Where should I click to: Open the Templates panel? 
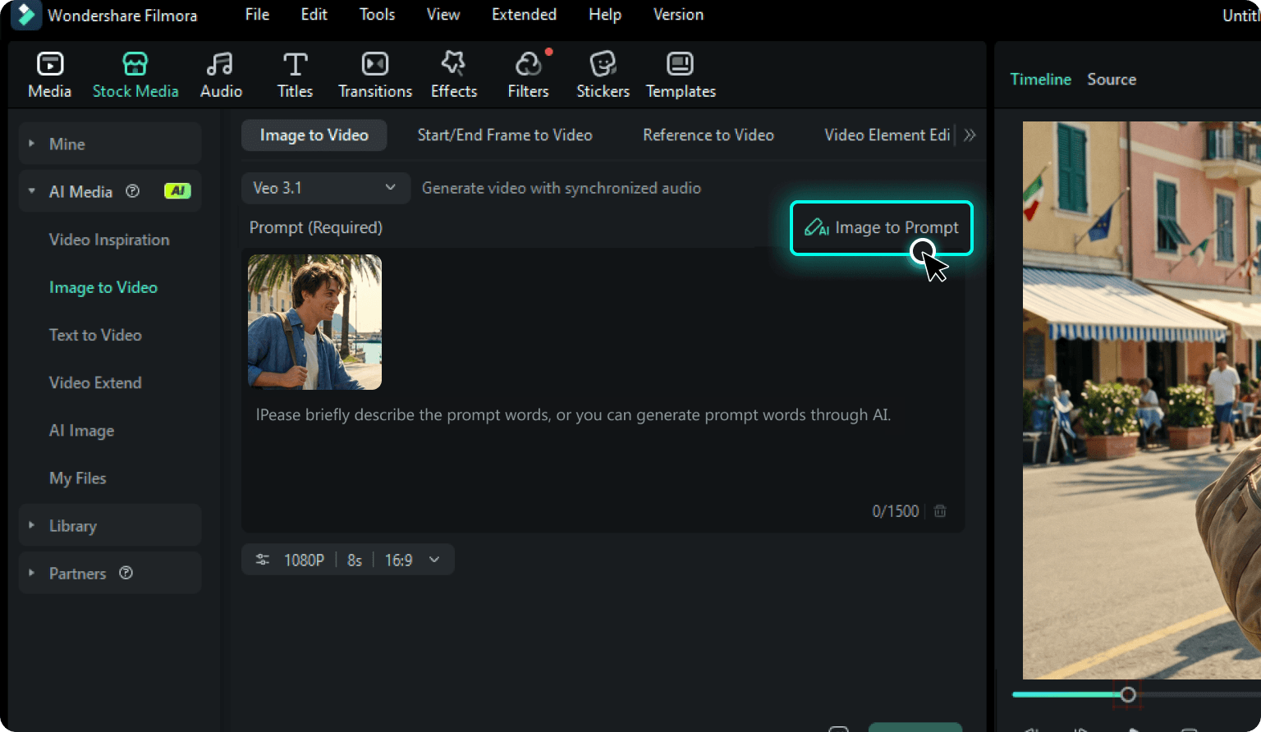[x=681, y=75]
